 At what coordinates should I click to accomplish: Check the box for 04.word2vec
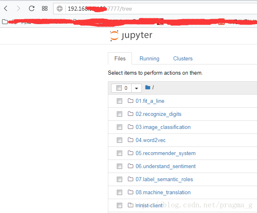119,140
